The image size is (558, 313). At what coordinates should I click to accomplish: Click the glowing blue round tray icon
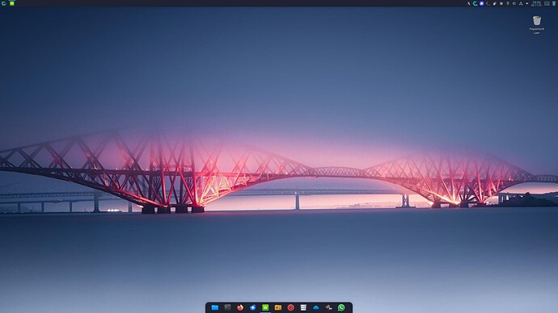point(481,3)
